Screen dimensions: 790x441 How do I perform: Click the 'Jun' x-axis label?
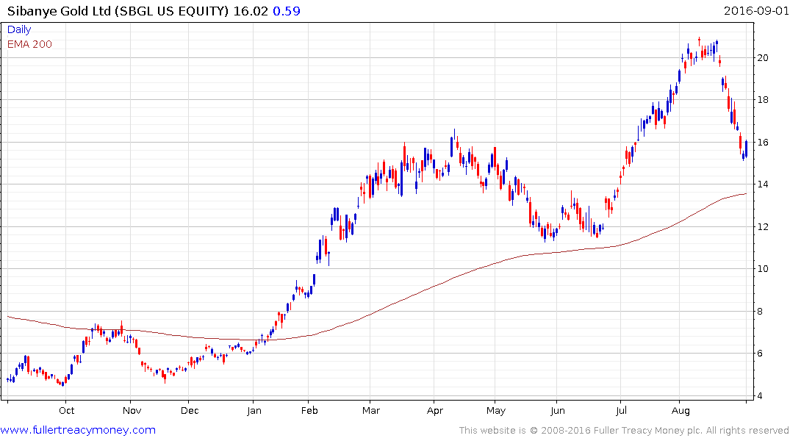(557, 411)
